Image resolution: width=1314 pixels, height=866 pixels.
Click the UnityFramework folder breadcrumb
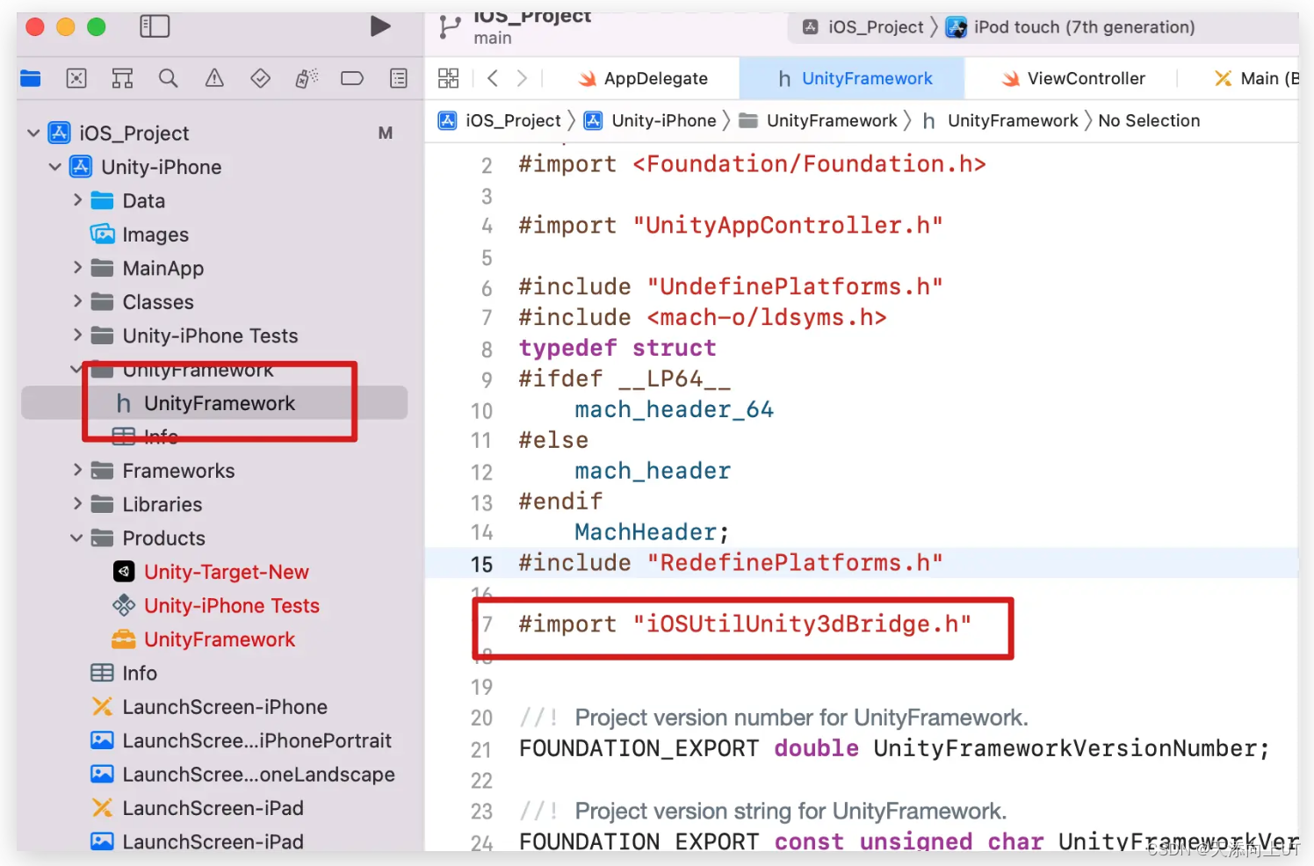(818, 120)
